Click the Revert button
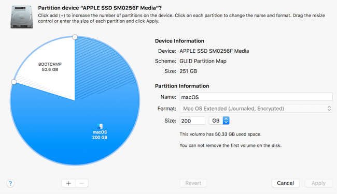Screen dimensions: 337x194 coord(193,183)
